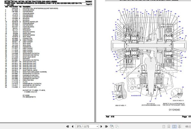Click the Ref 416 footer text
The image size is (191, 129).
110,117
